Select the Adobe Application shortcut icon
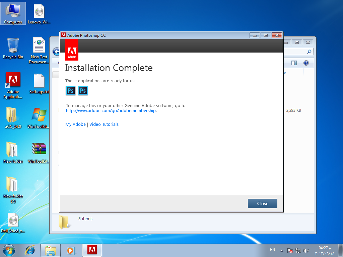This screenshot has width=343, height=257. pos(13,85)
